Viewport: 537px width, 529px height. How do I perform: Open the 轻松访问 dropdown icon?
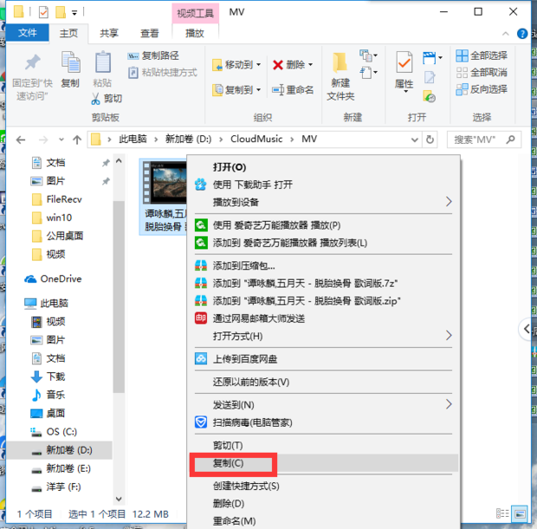pos(368,73)
